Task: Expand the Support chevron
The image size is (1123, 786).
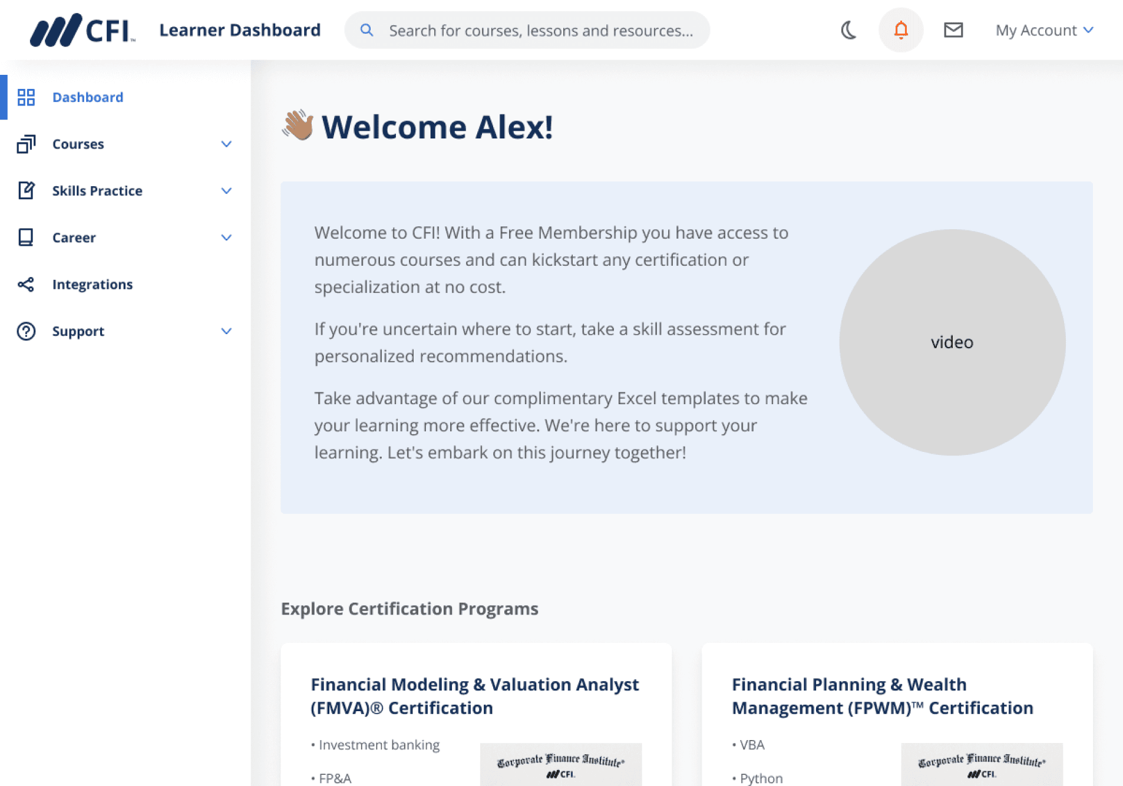Action: [x=226, y=331]
